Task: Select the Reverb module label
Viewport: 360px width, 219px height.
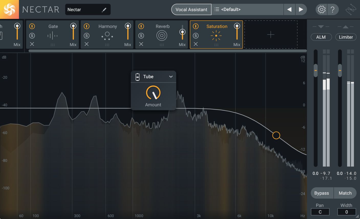Action: [162, 26]
